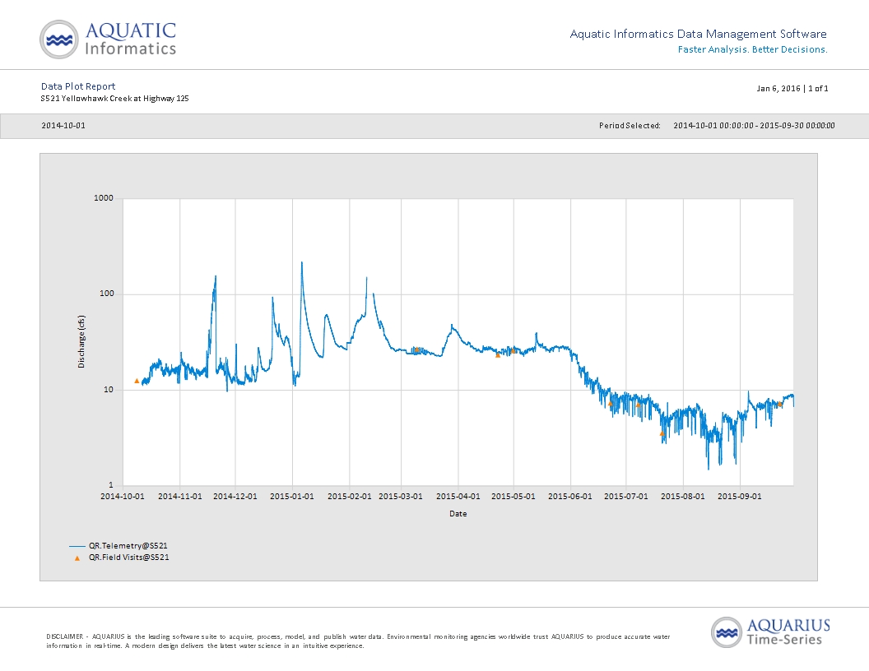Click the x-axis label '2015-02-01'
The image size is (869, 671).
350,497
